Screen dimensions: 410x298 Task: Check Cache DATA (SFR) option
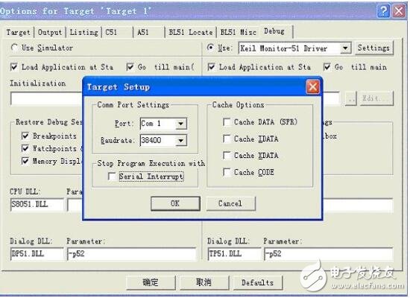coord(227,122)
